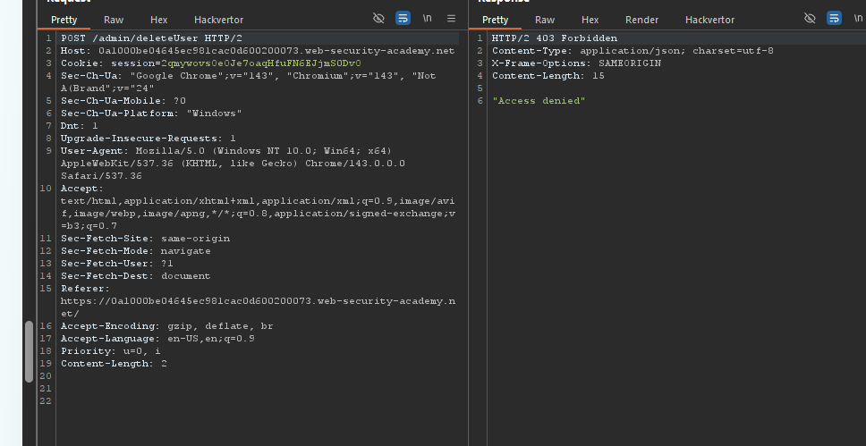Click Accept-Language: en-US,en;q=0.9 line
This screenshot has width=866, height=446.
click(x=157, y=339)
